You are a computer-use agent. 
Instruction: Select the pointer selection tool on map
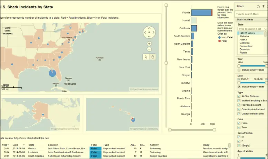click(146, 57)
